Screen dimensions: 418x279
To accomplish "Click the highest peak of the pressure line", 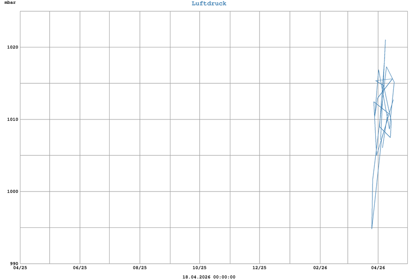I will [385, 40].
